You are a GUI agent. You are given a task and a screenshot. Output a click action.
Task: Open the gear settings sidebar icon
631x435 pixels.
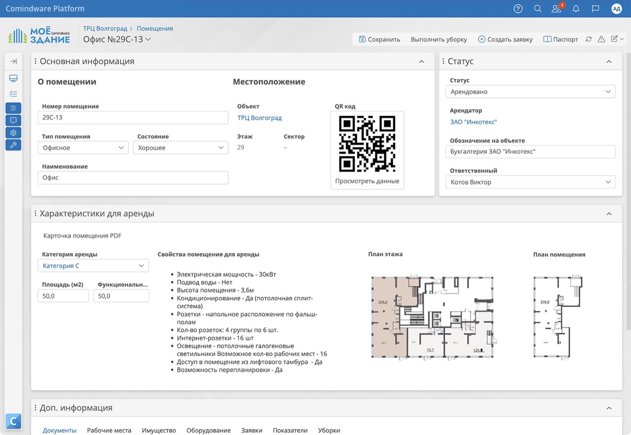pos(13,132)
